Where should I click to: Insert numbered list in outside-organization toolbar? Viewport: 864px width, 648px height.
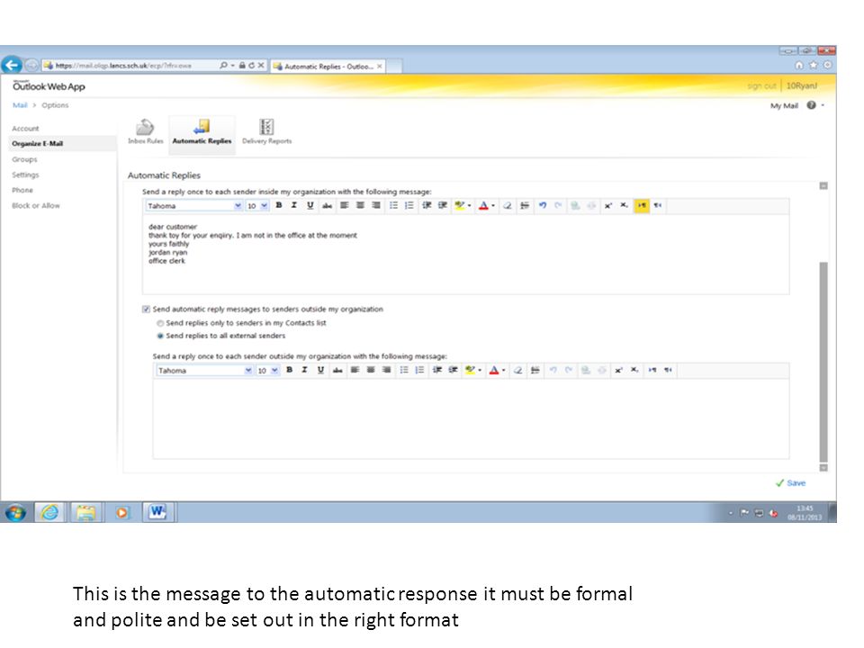click(420, 370)
